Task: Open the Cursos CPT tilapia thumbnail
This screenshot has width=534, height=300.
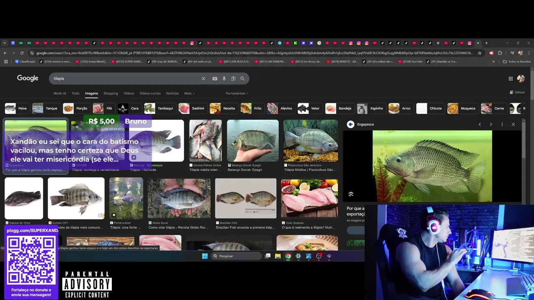Action: coord(76,198)
